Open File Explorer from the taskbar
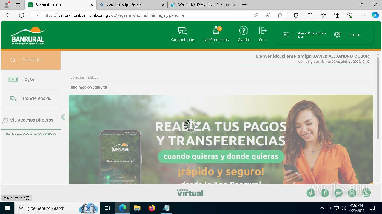Screen dimensions: 382x214 coord(137,208)
